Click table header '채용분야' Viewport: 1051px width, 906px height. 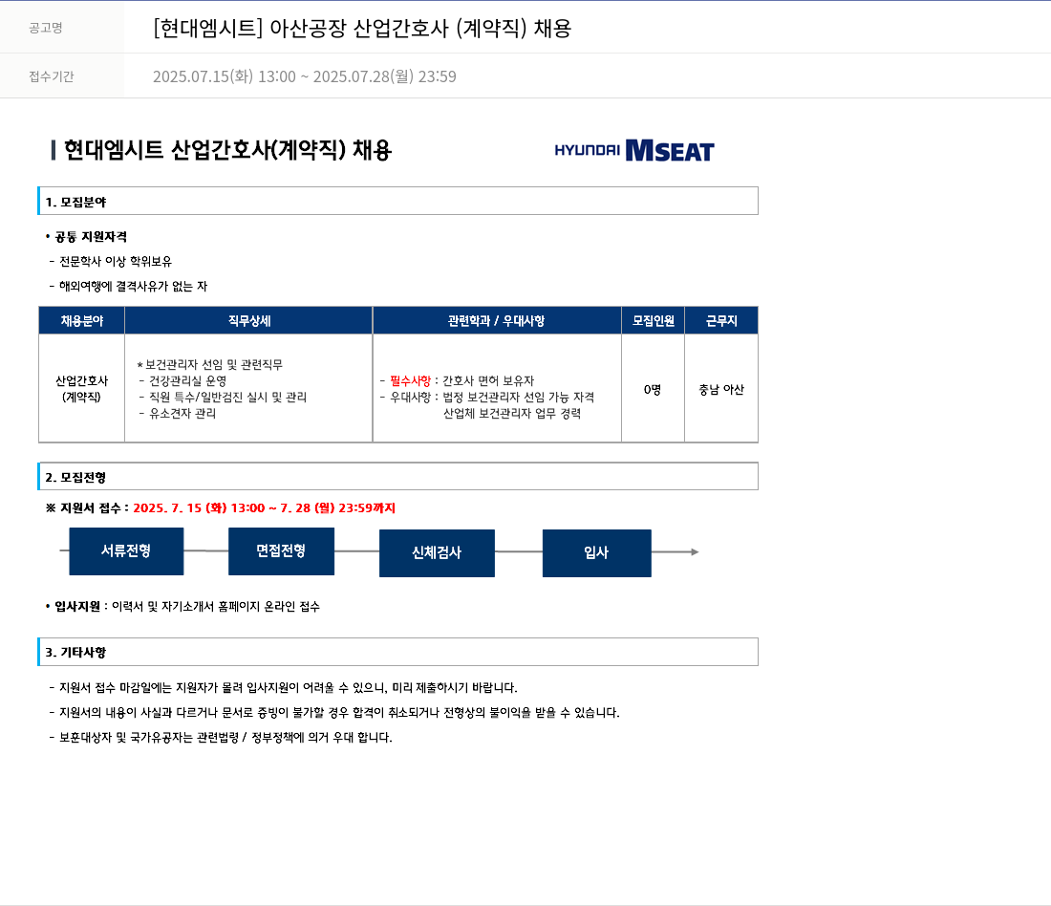point(82,320)
